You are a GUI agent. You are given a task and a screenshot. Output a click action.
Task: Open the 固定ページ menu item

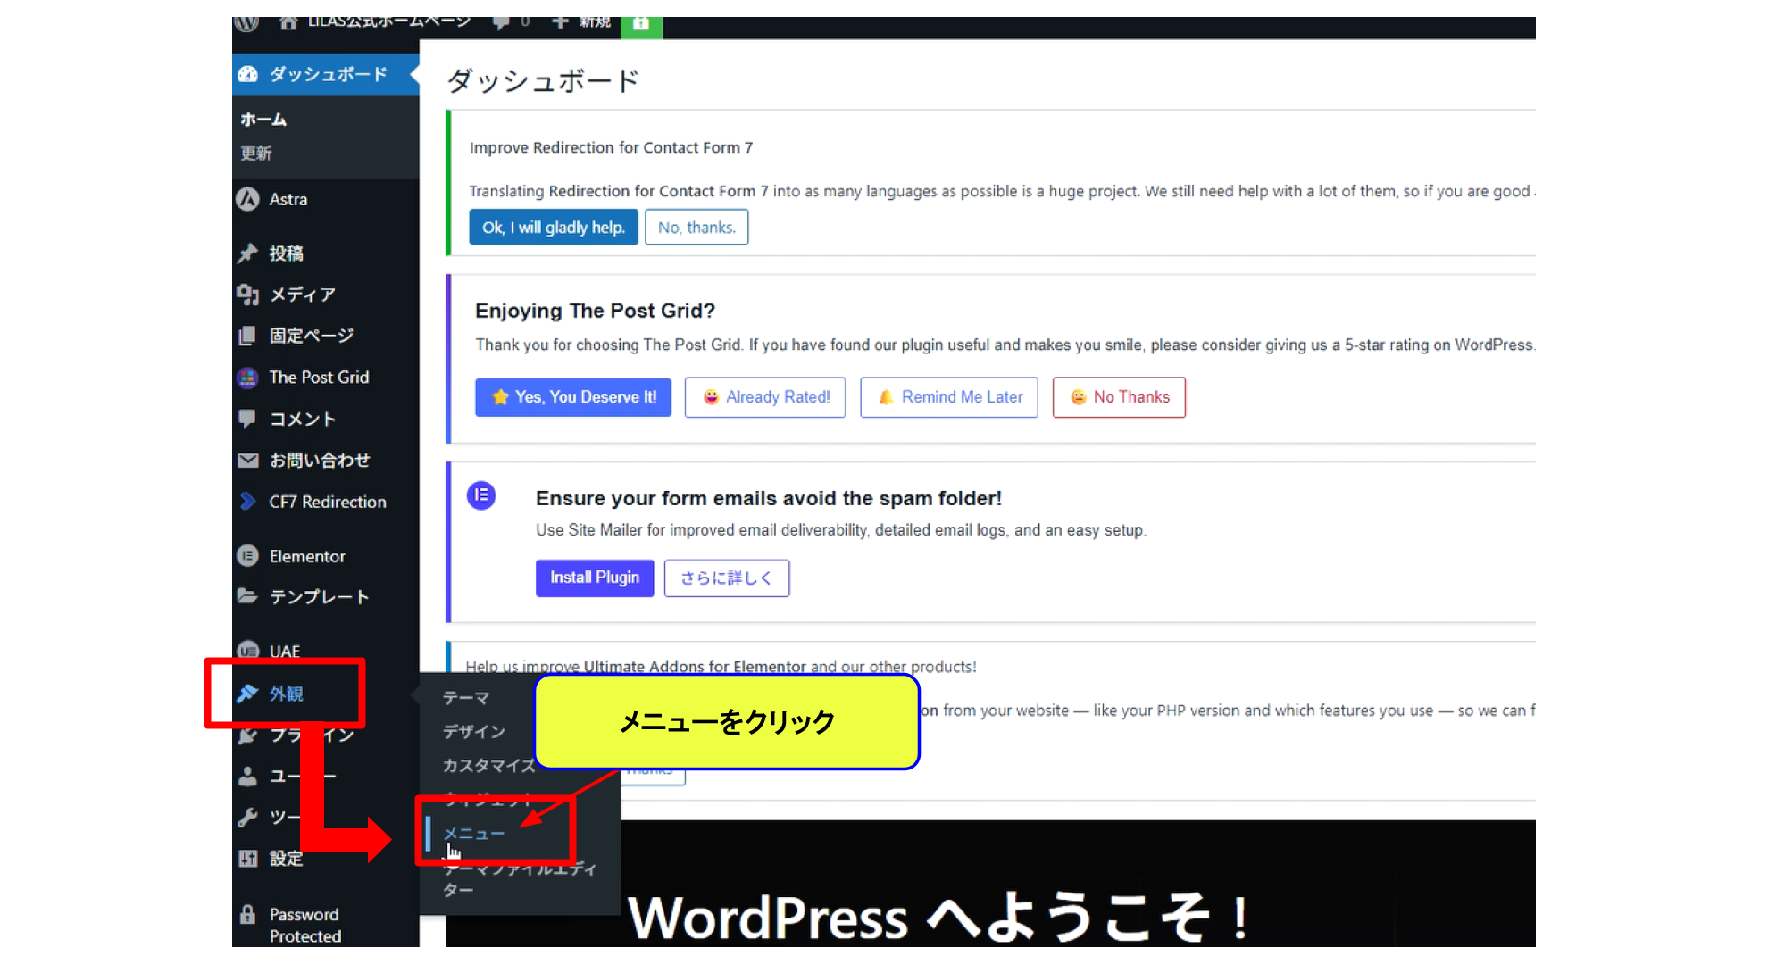(312, 336)
